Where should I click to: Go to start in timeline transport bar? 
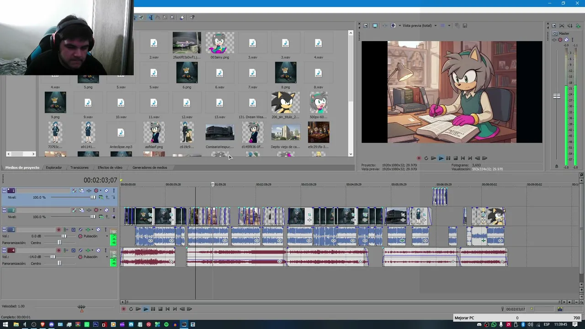tap(167, 309)
